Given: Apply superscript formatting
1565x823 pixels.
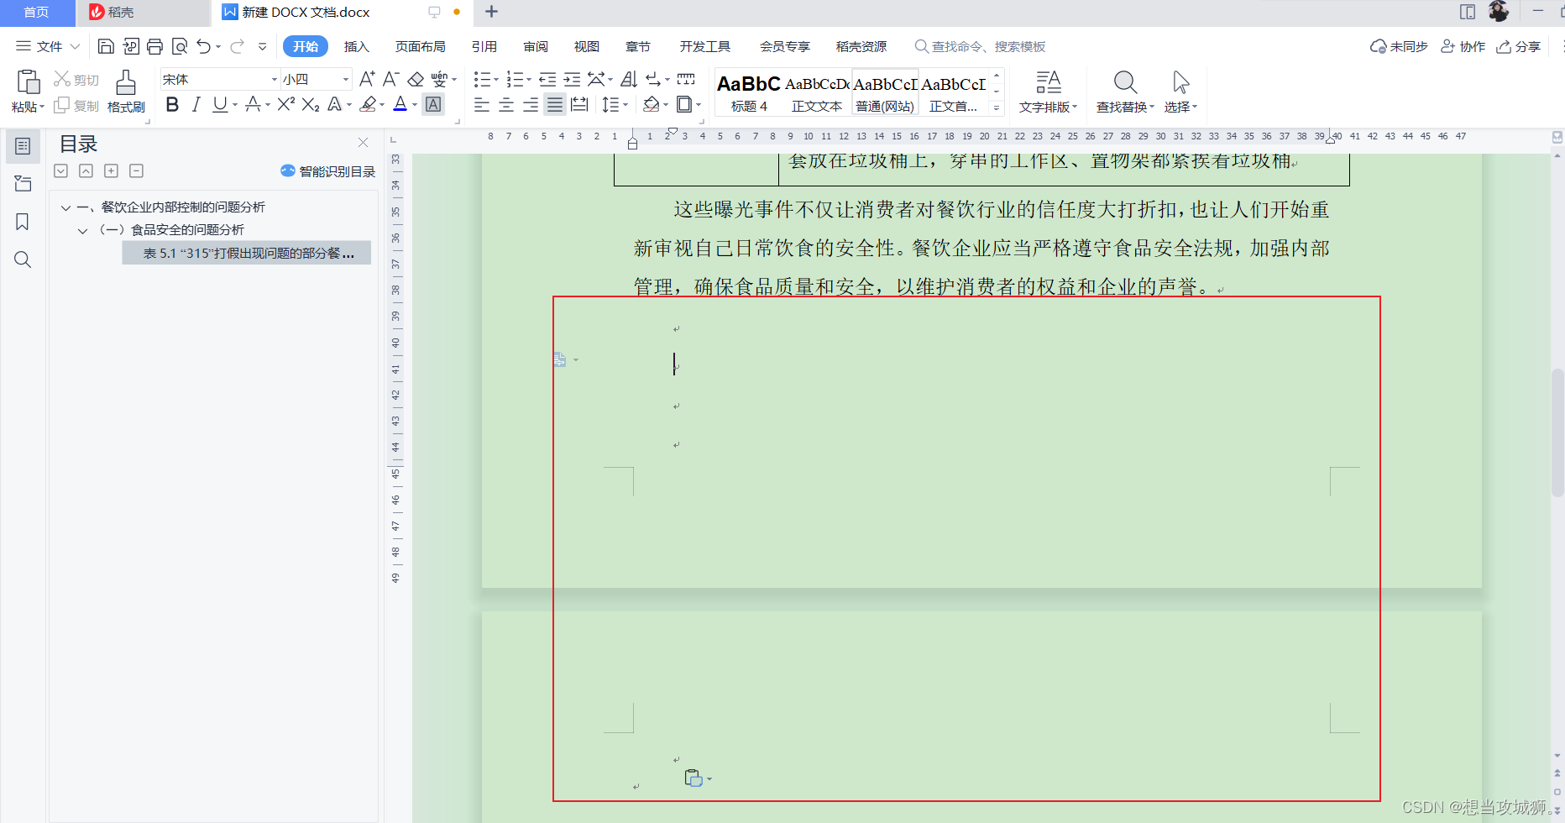Looking at the screenshot, I should [285, 104].
